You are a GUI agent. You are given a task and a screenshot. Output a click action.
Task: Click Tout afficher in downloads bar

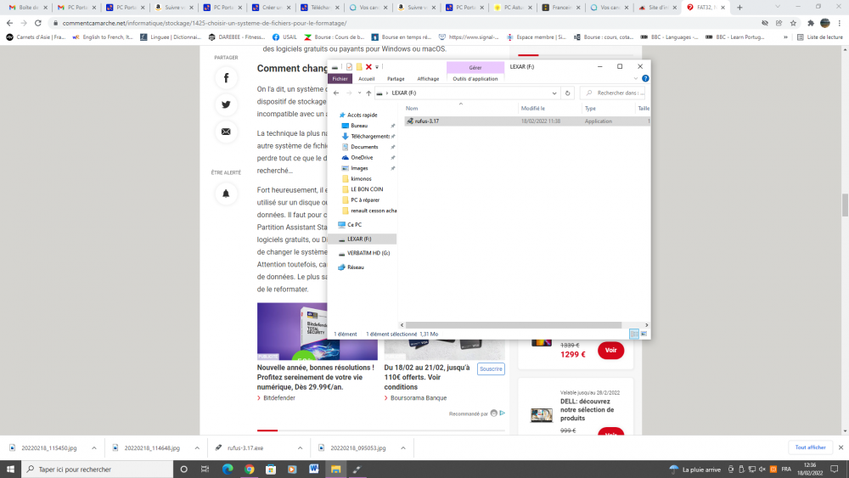810,447
